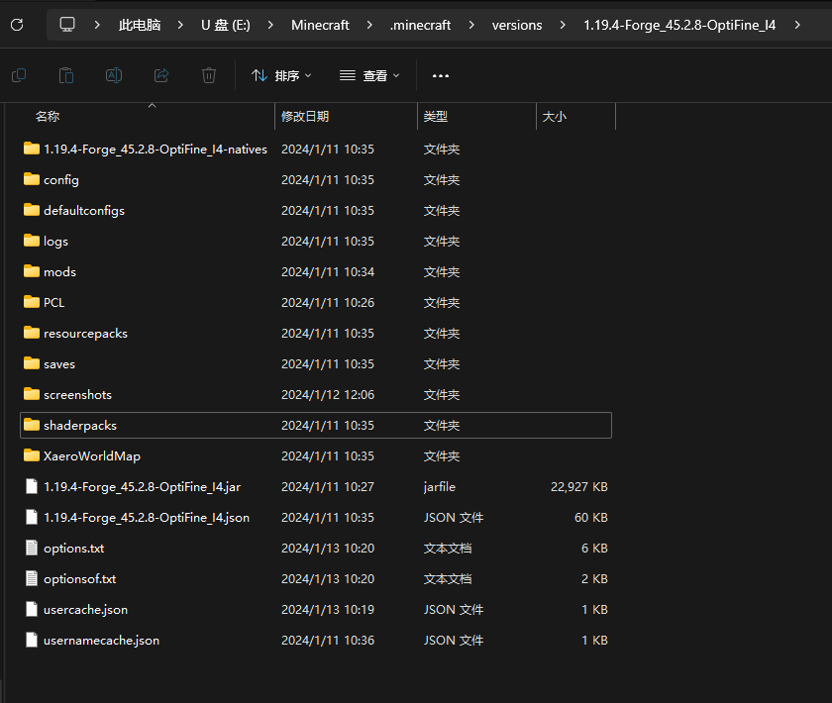The height and width of the screenshot is (703, 832).
Task: Select the optionsof.txt file icon
Action: point(32,579)
